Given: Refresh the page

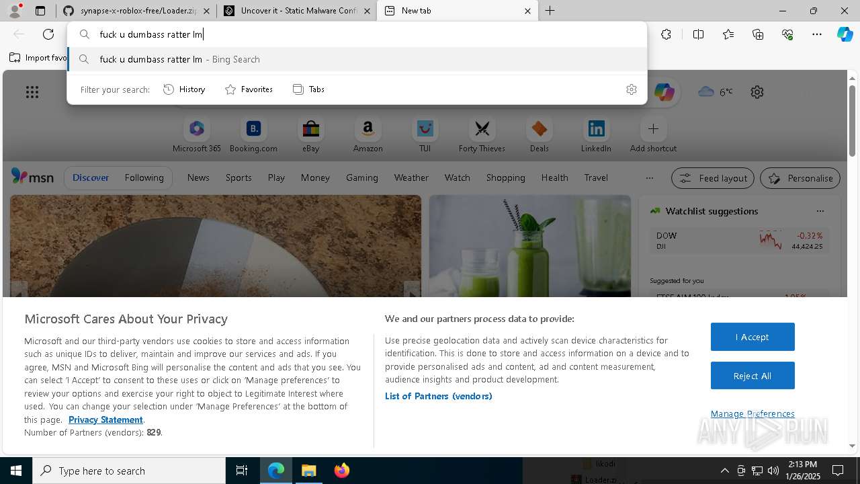Looking at the screenshot, I should (48, 34).
